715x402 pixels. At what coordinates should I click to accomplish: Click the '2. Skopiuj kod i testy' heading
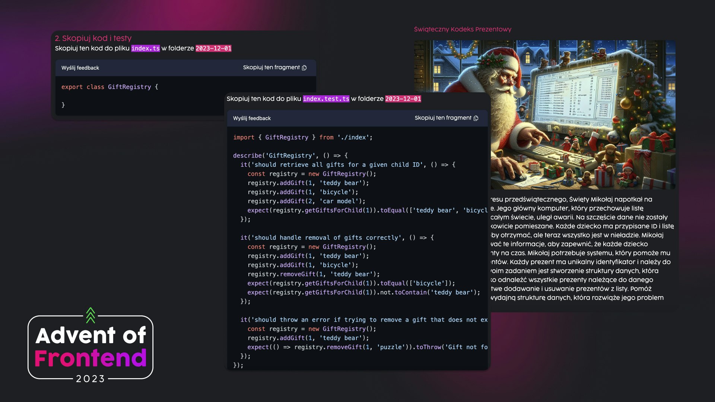click(93, 38)
